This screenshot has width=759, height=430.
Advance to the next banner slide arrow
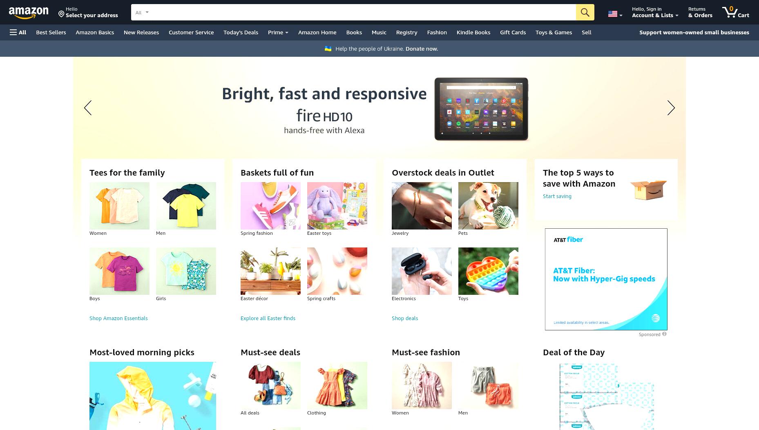coord(671,108)
